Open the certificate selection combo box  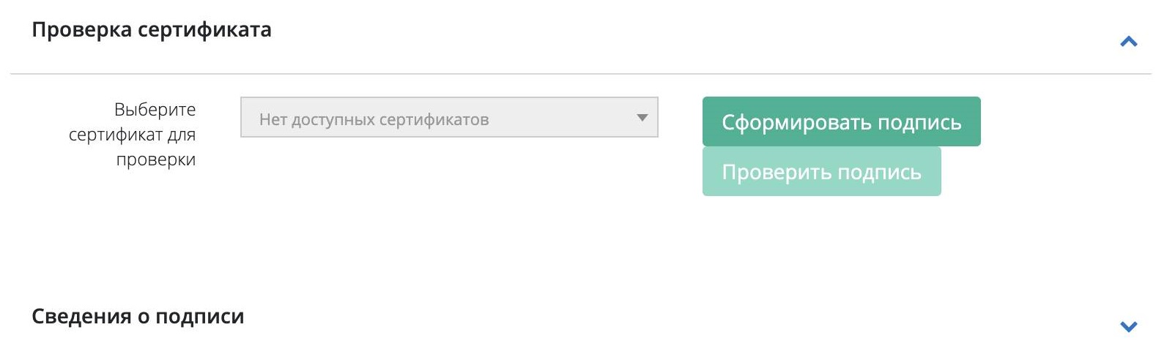(448, 117)
